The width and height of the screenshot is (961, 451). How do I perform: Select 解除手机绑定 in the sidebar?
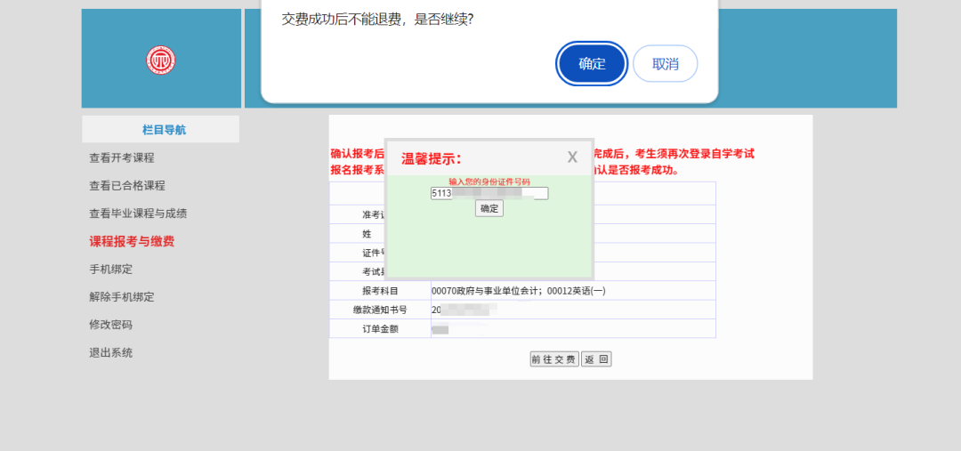(122, 296)
